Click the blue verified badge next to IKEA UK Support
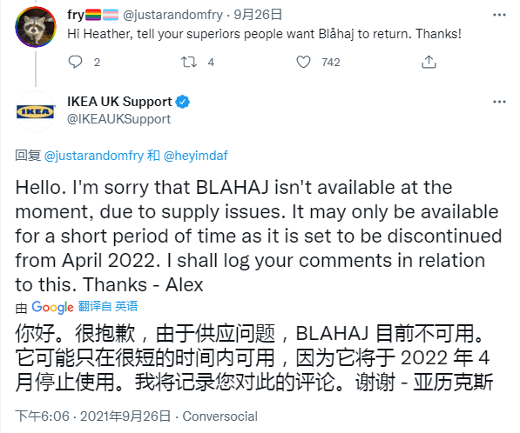This screenshot has height=433, width=520. 182,102
